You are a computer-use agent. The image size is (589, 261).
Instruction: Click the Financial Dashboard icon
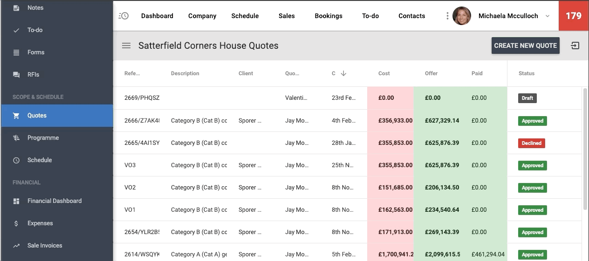point(16,201)
